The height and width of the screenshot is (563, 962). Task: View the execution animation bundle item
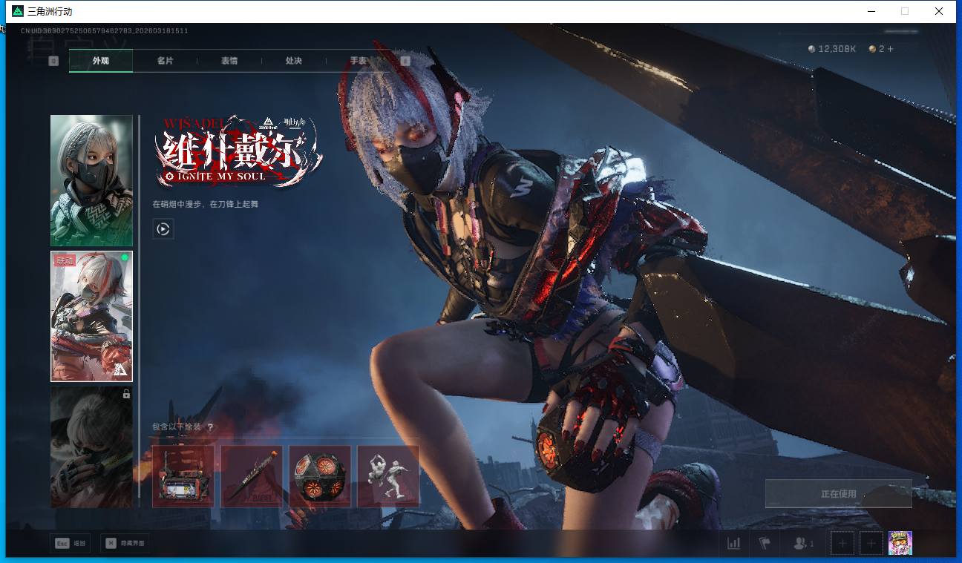tap(388, 476)
